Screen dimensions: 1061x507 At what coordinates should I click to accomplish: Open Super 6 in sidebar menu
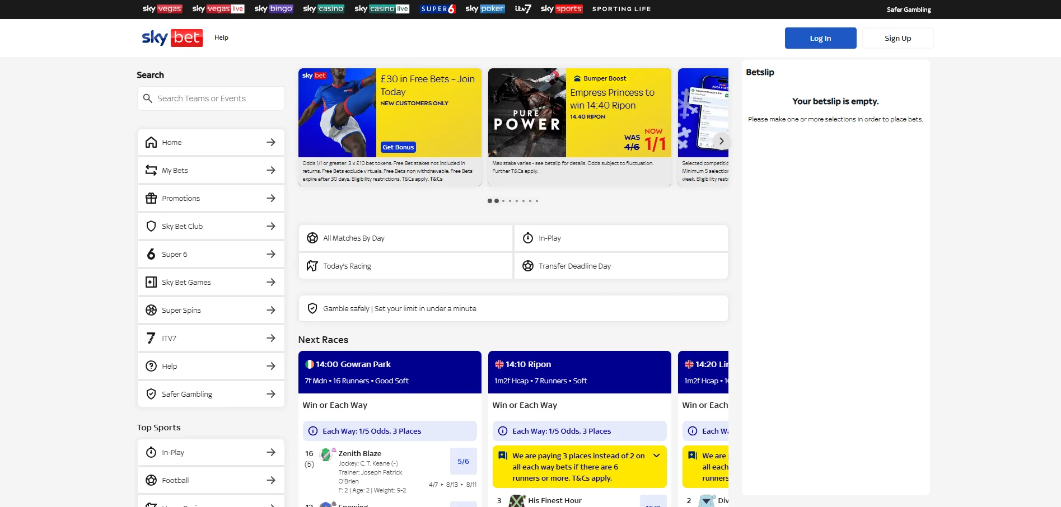coord(211,254)
